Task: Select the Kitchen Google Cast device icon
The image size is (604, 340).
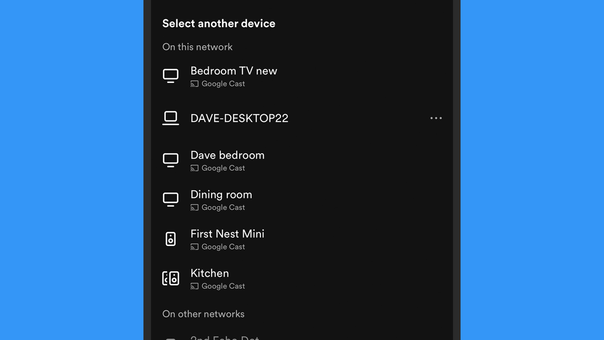Action: coord(171,278)
